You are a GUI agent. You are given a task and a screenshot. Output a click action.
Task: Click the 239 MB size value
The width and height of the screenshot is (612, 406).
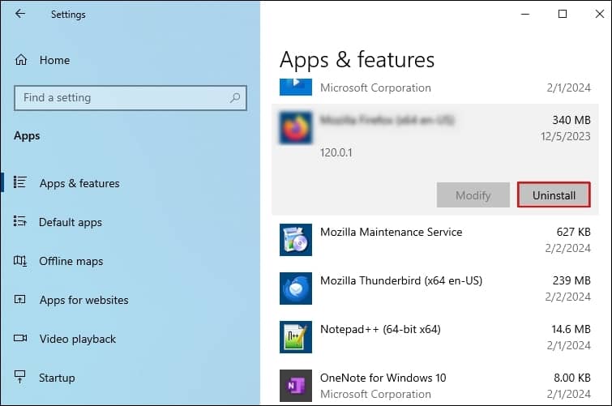click(x=571, y=280)
